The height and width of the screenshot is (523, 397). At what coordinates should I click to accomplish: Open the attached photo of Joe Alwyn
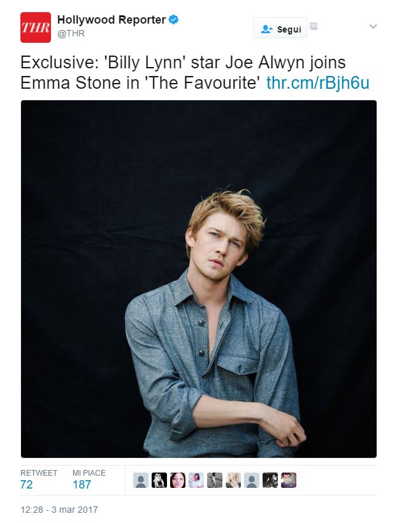tap(199, 279)
